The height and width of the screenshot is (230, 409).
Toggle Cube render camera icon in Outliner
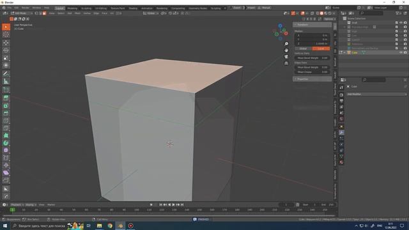click(x=405, y=52)
